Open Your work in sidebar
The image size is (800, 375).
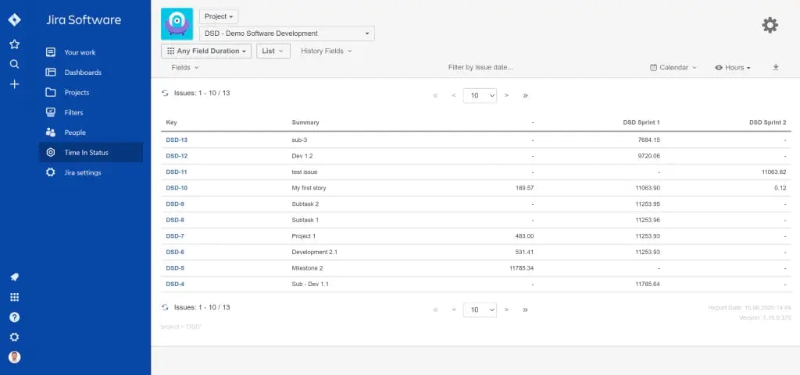(x=91, y=52)
